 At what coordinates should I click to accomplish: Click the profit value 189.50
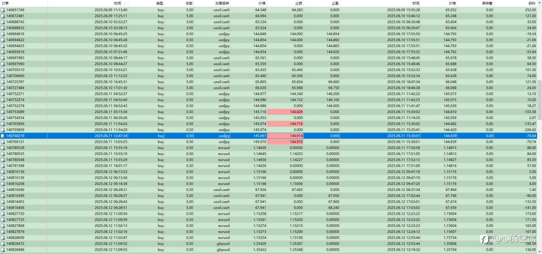pos(530,244)
